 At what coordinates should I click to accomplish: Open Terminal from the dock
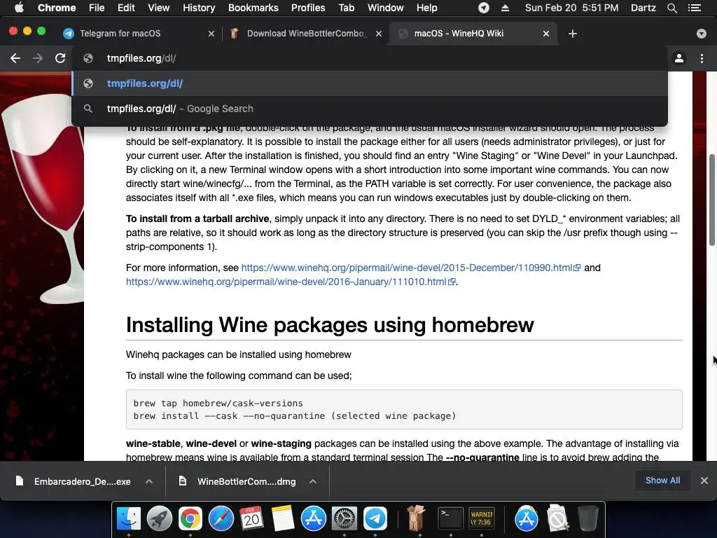tap(450, 518)
